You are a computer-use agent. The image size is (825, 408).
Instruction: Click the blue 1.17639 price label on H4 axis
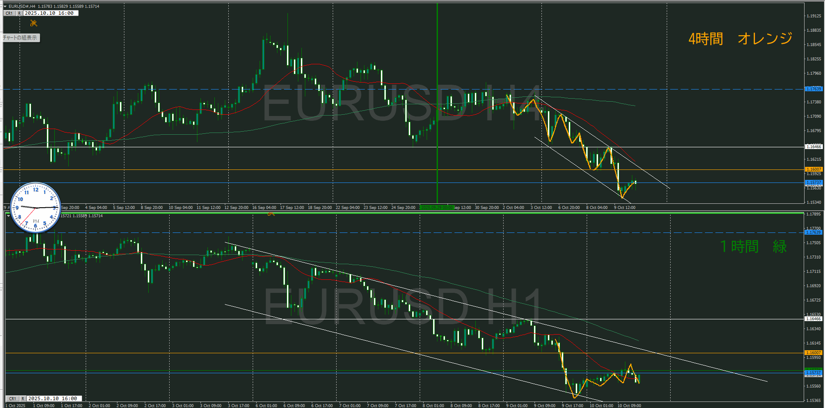click(813, 89)
